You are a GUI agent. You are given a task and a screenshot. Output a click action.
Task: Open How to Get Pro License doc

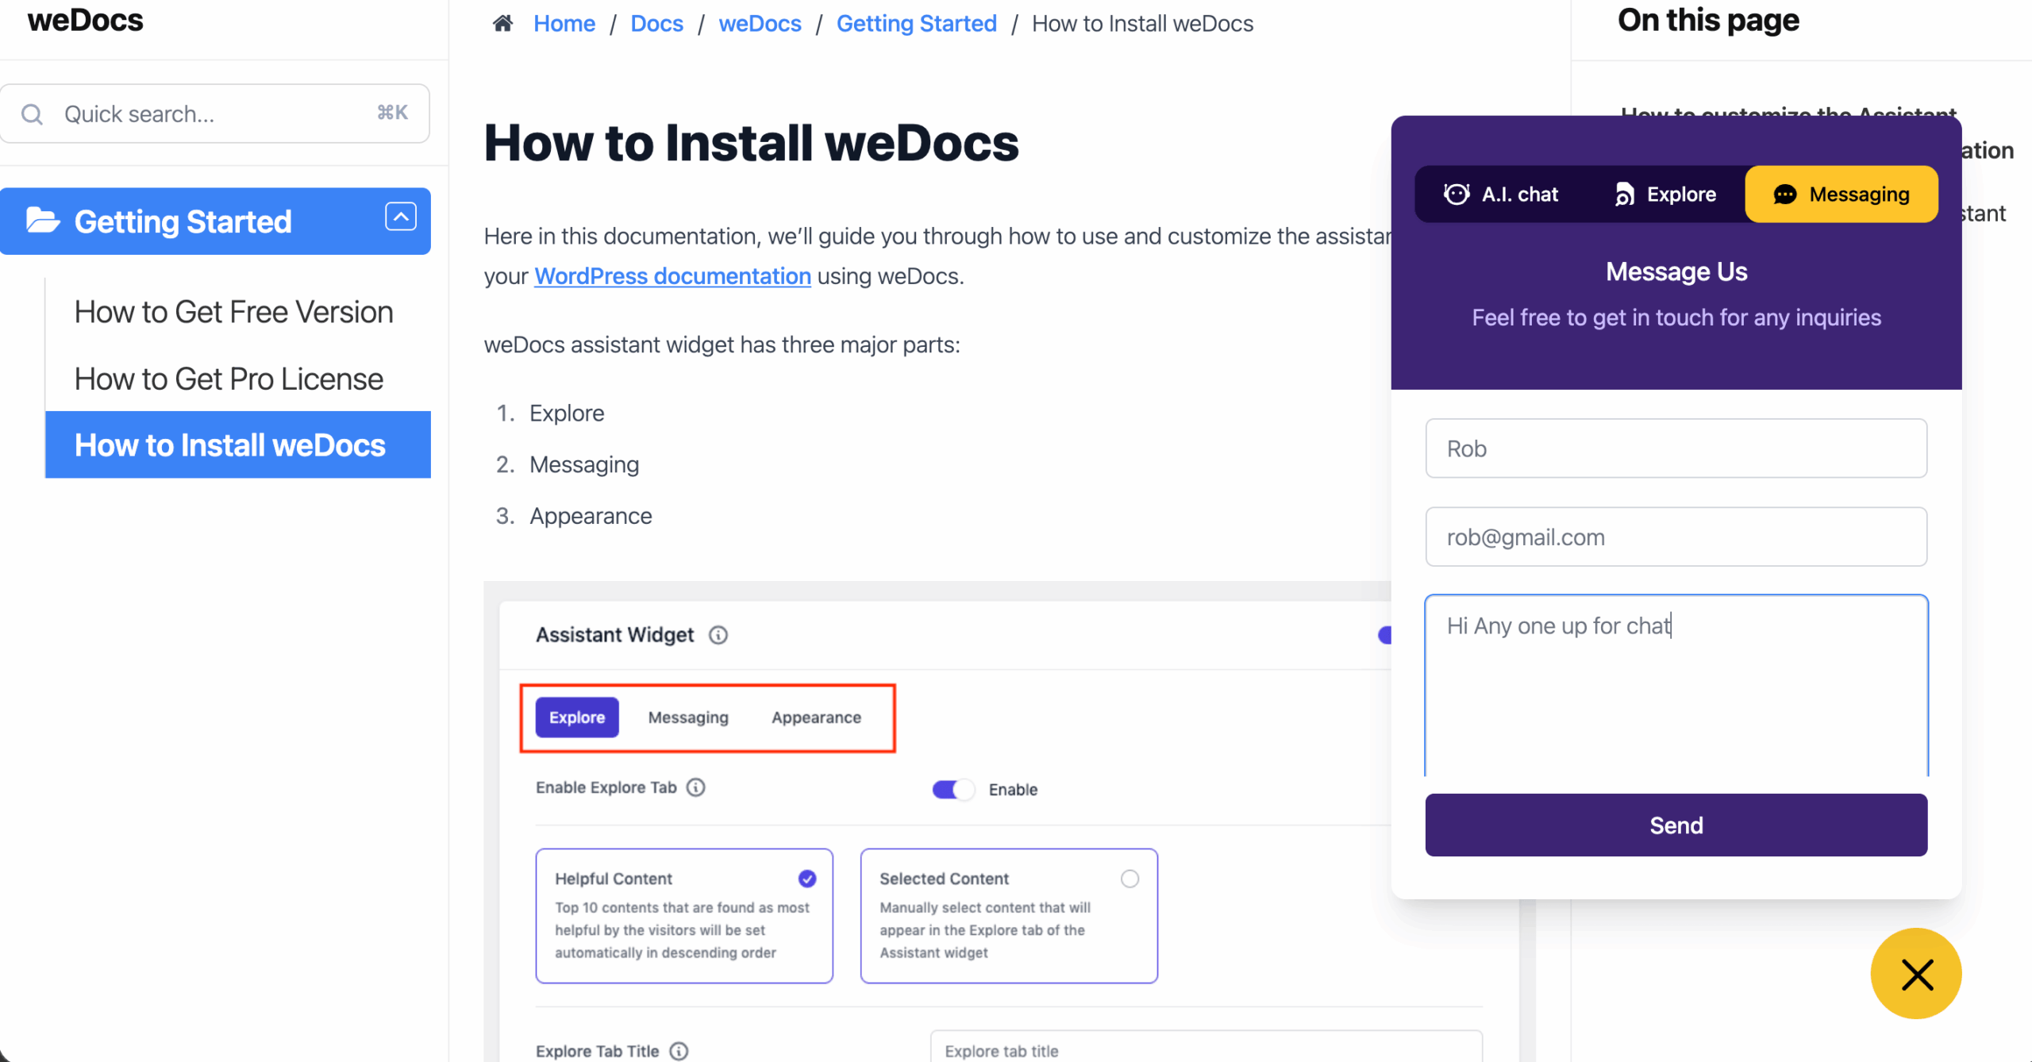229,379
